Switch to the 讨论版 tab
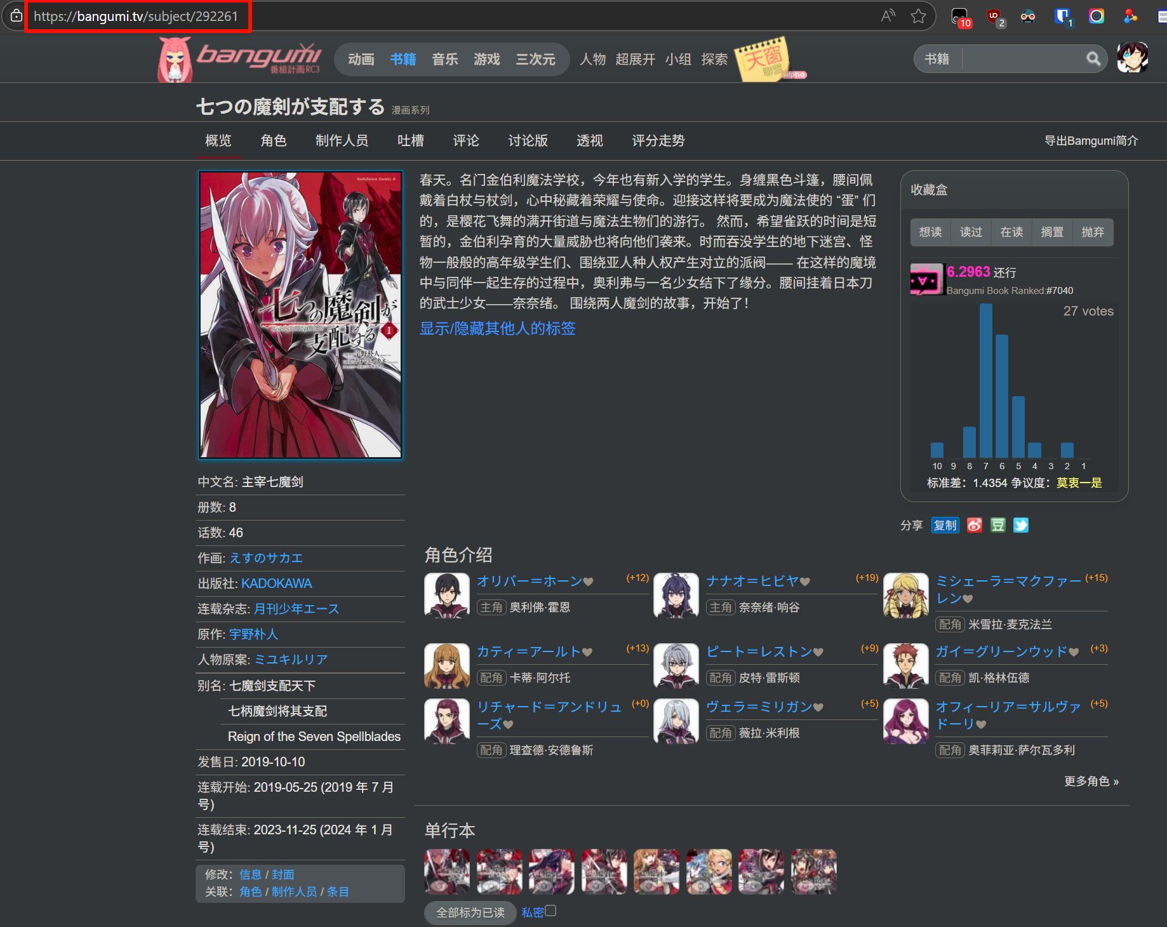 [528, 140]
